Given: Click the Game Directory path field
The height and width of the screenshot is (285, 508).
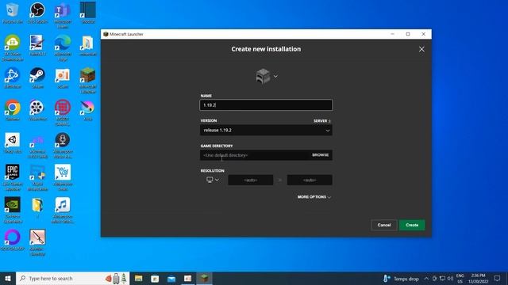Looking at the screenshot, I should (254, 155).
